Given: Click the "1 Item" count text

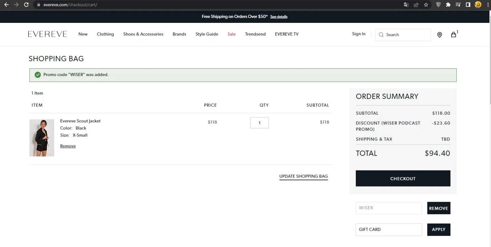Looking at the screenshot, I should (x=37, y=93).
